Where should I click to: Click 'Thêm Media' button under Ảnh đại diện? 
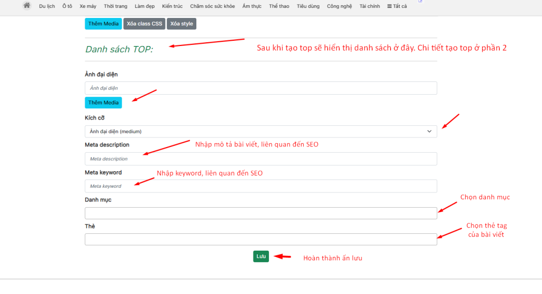[x=103, y=103]
